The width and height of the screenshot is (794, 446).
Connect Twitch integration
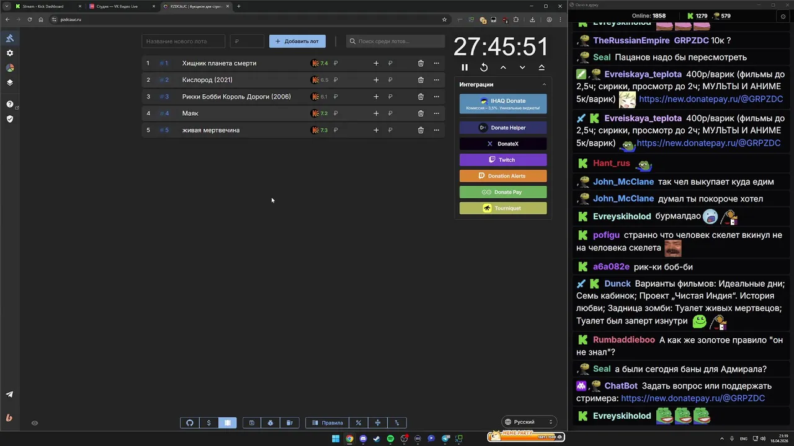coord(503,160)
